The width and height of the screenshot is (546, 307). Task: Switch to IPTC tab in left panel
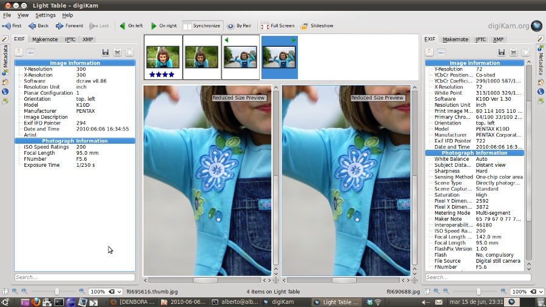click(70, 39)
